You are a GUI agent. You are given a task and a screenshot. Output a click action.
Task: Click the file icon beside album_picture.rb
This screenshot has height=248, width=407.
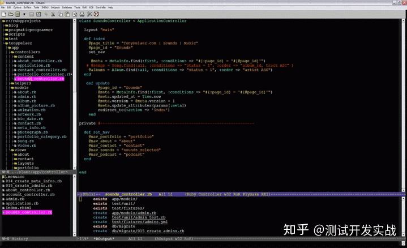coord(15,106)
